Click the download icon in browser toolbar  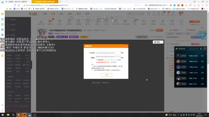click(186, 5)
